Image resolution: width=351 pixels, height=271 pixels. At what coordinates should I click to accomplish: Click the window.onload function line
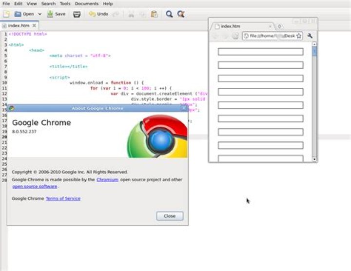click(107, 83)
